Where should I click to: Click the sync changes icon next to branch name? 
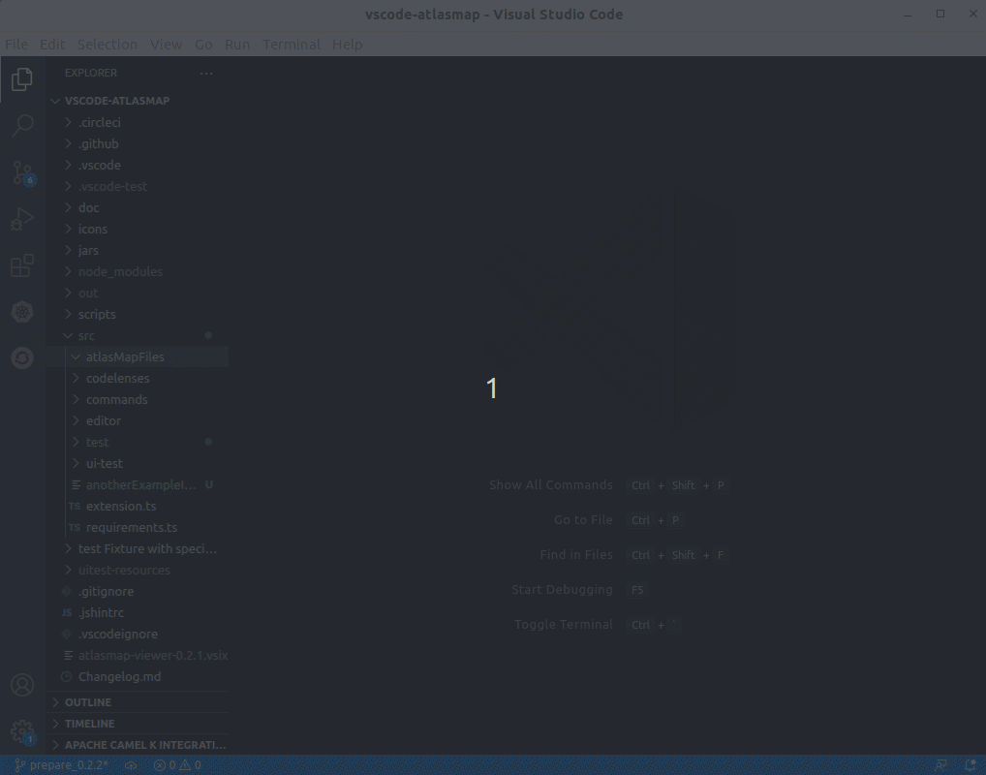[131, 764]
